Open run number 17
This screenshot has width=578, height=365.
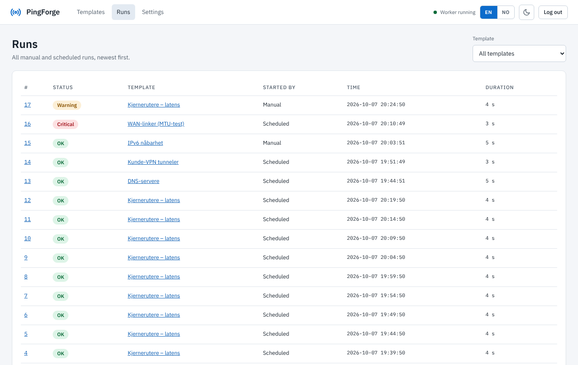(27, 105)
